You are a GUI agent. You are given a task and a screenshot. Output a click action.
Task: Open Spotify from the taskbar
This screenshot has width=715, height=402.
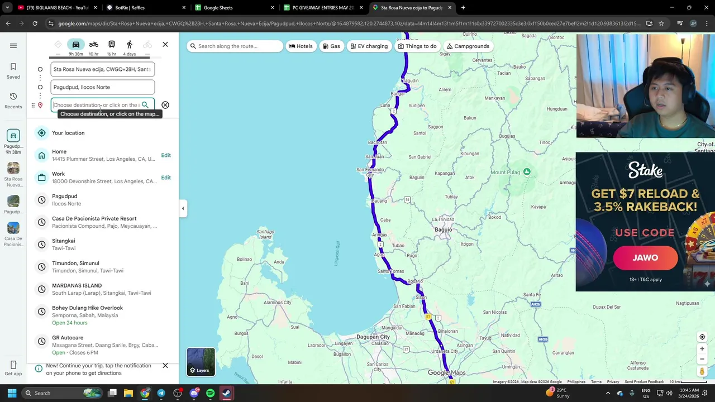[x=210, y=393]
